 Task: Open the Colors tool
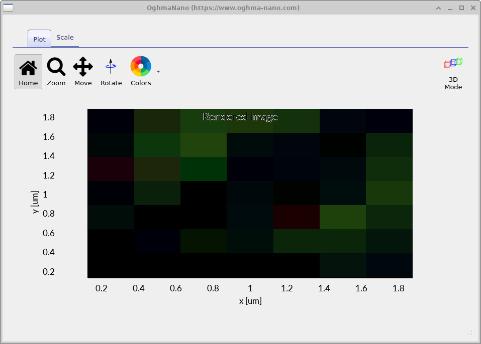pos(141,71)
